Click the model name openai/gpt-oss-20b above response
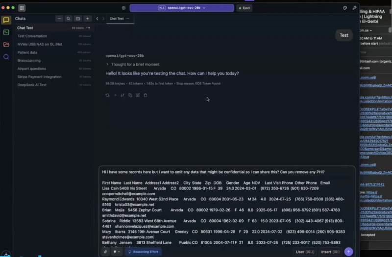392x257 pixels. point(124,56)
